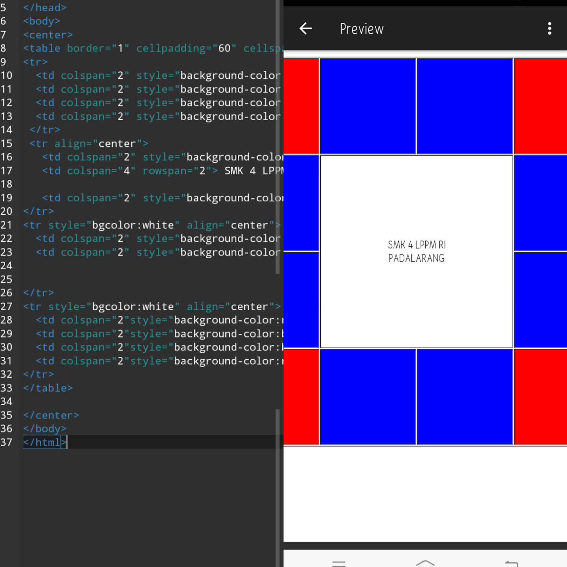The width and height of the screenshot is (567, 567).
Task: Go back using the Preview arrow icon
Action: coord(305,28)
